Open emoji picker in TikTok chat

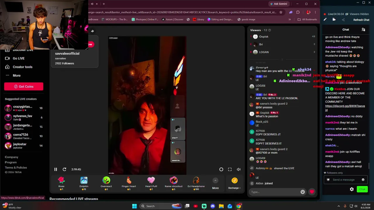[x=303, y=192]
